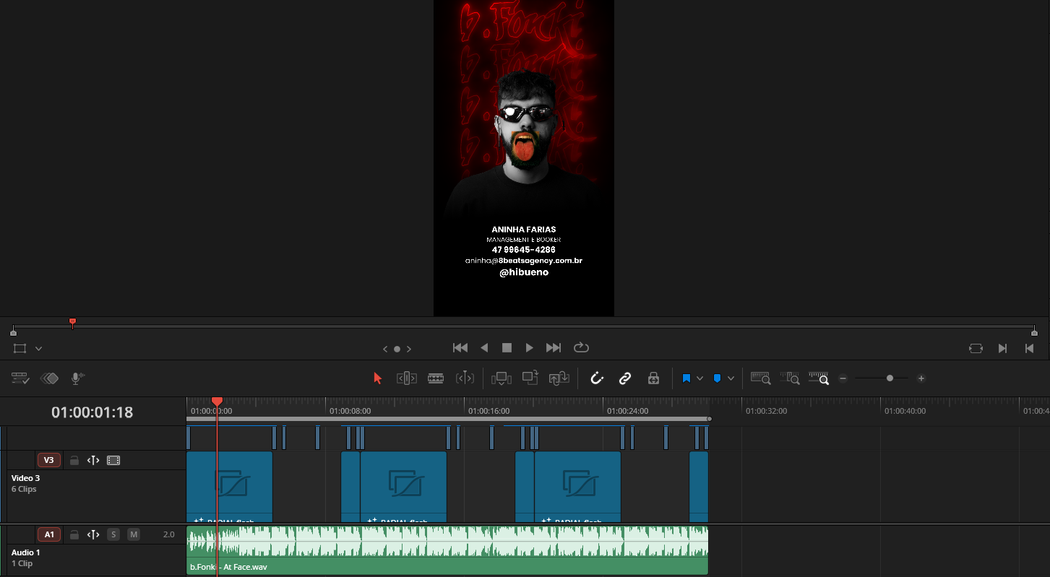1050x577 pixels.
Task: Open the flag color dropdown arrow
Action: point(700,378)
